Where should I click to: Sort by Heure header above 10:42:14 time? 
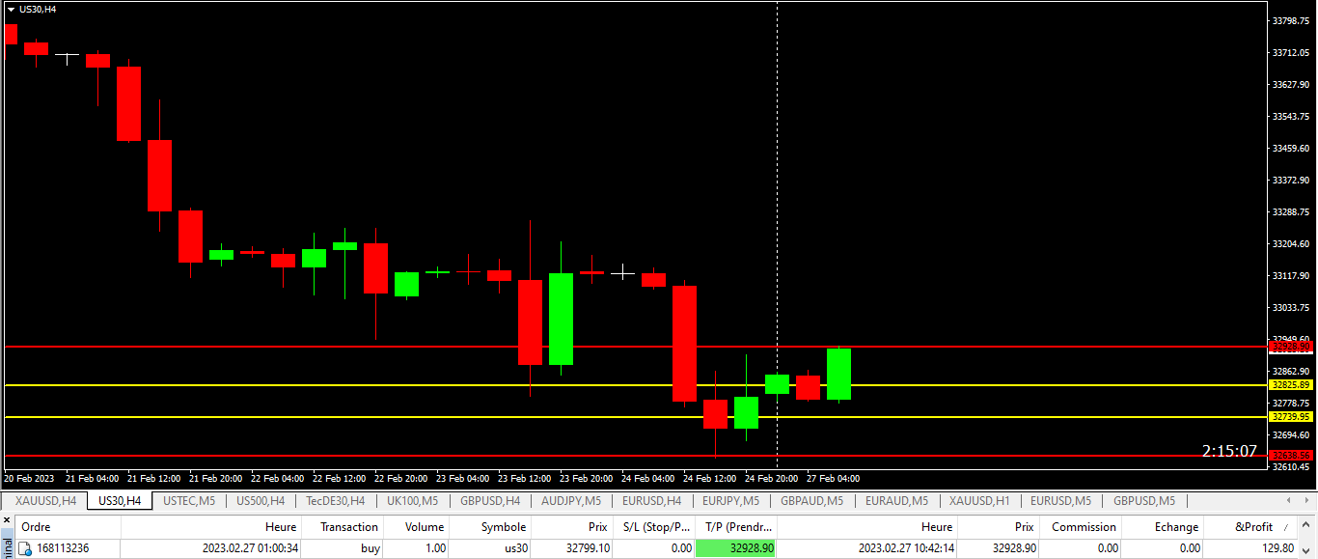tap(868, 527)
